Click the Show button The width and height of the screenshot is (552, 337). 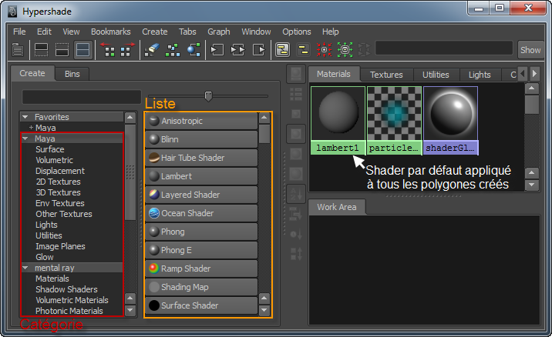tap(530, 50)
